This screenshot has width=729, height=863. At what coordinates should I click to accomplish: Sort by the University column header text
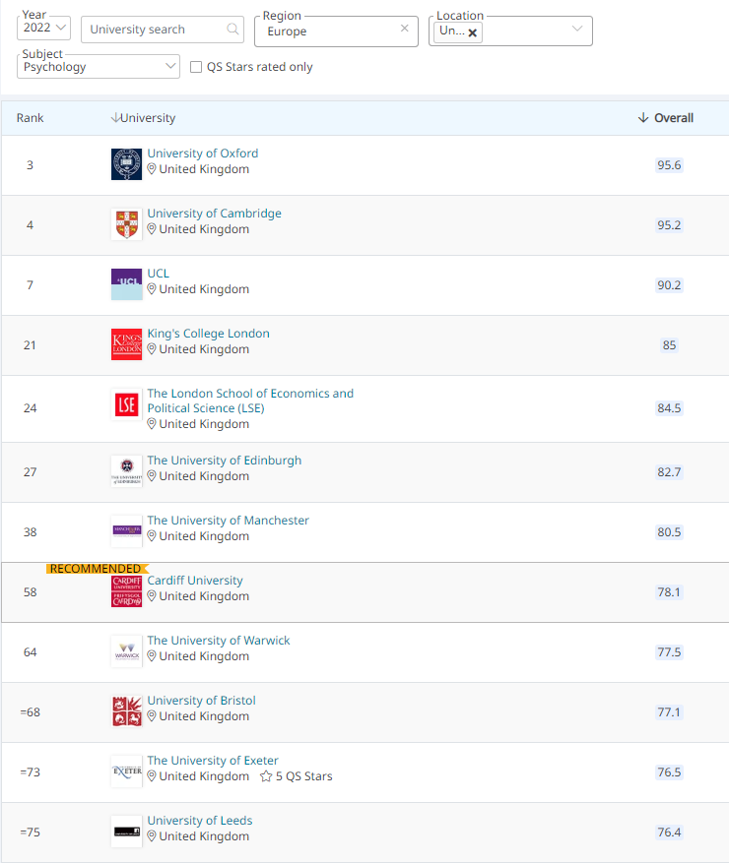[148, 118]
